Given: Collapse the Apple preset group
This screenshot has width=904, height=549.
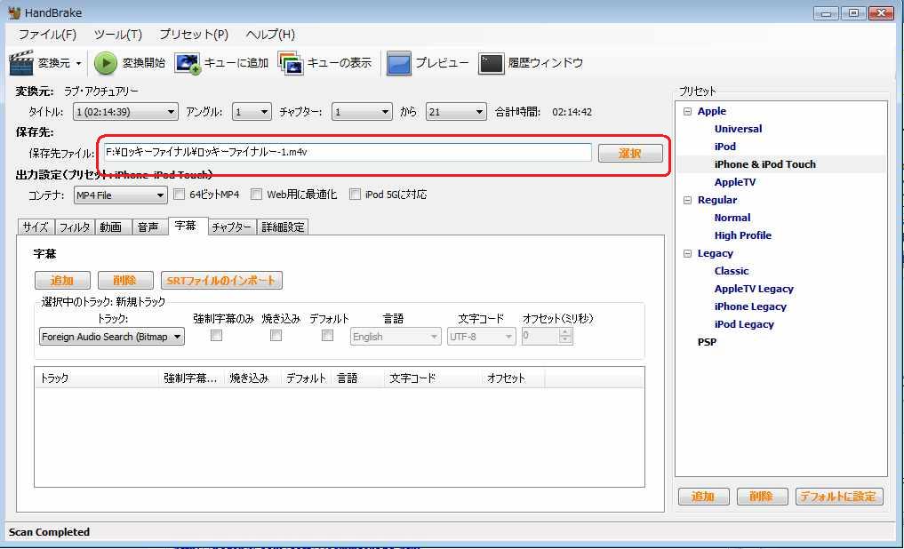Looking at the screenshot, I should pos(687,112).
